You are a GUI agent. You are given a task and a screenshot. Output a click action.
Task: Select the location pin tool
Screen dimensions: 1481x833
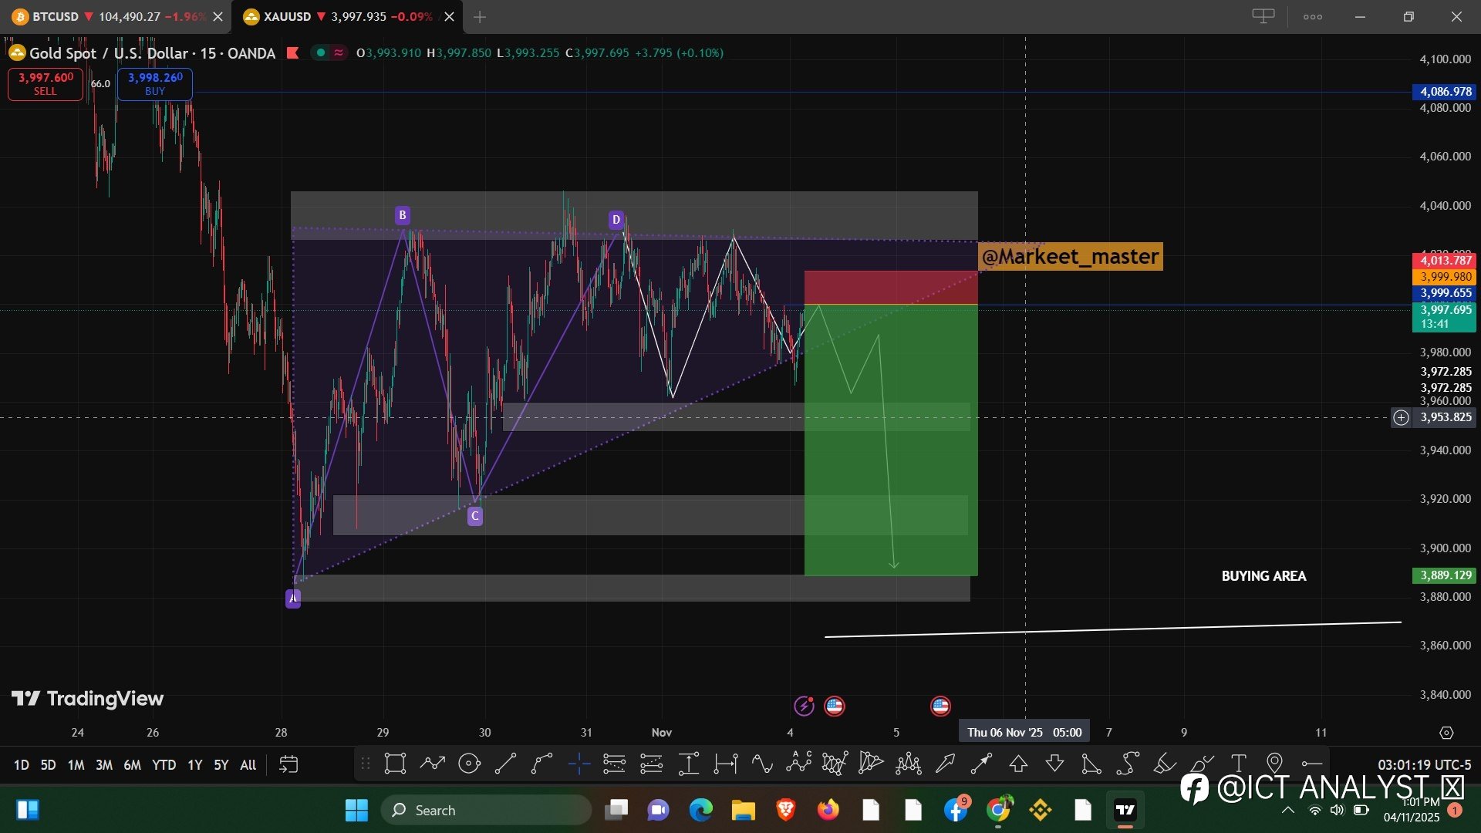point(1274,764)
